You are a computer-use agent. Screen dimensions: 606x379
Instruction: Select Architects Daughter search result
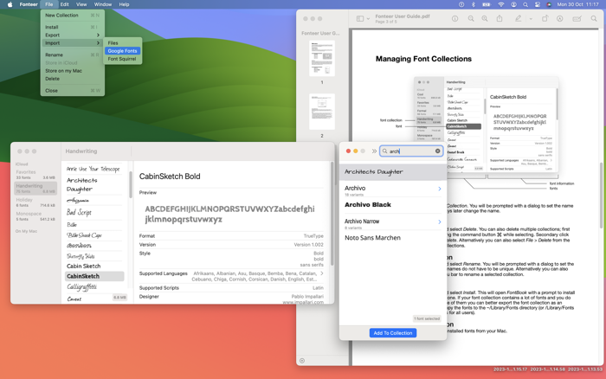[x=393, y=172]
